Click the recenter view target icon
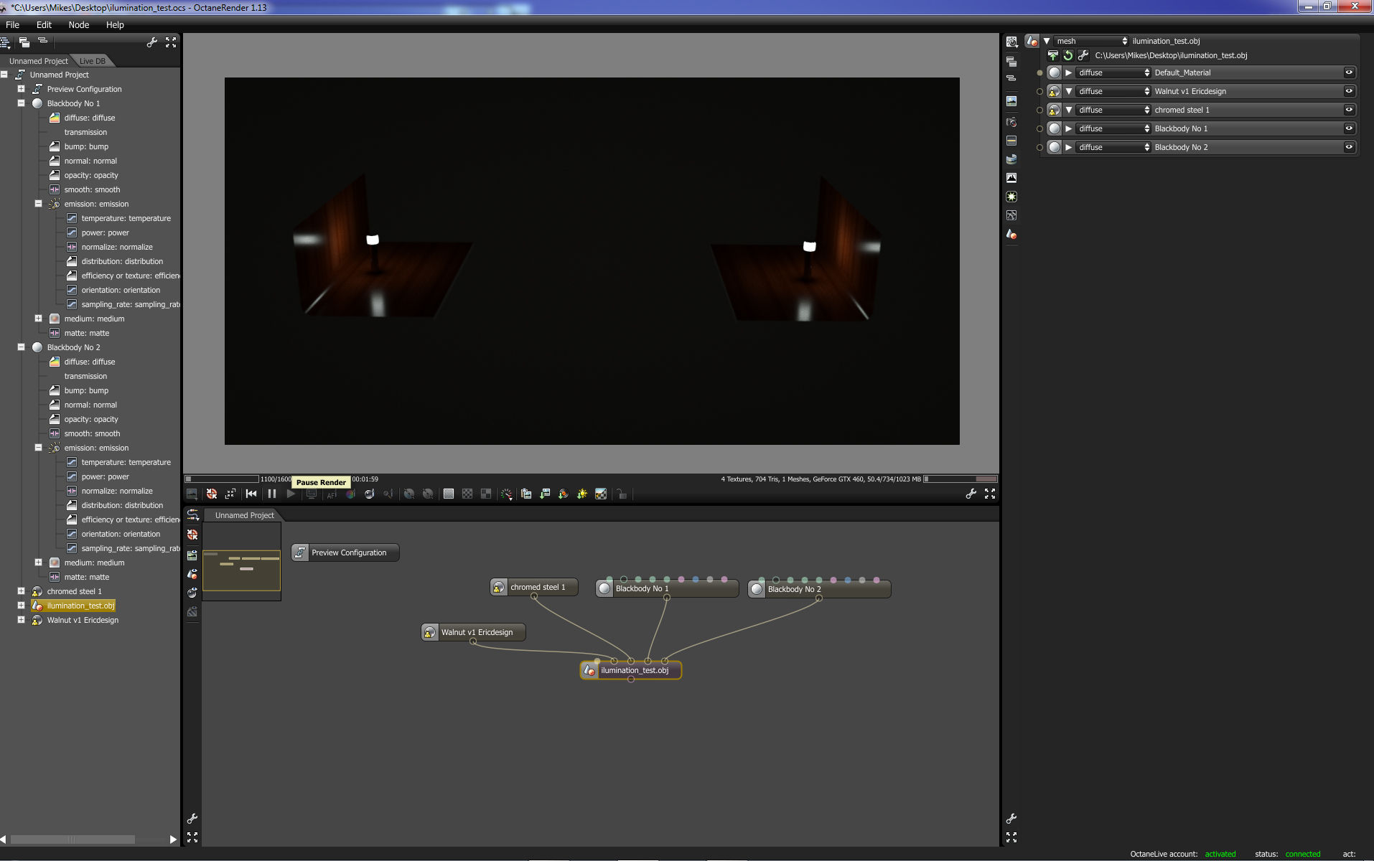This screenshot has width=1374, height=861. [212, 494]
